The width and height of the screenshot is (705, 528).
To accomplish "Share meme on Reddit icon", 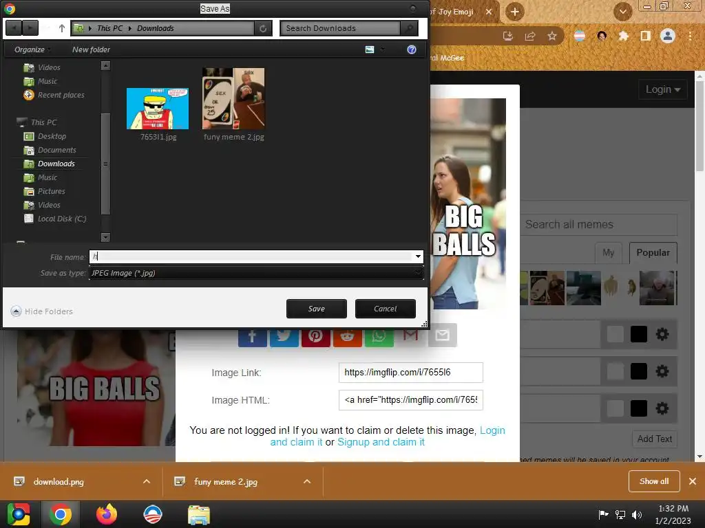I will 347,335.
